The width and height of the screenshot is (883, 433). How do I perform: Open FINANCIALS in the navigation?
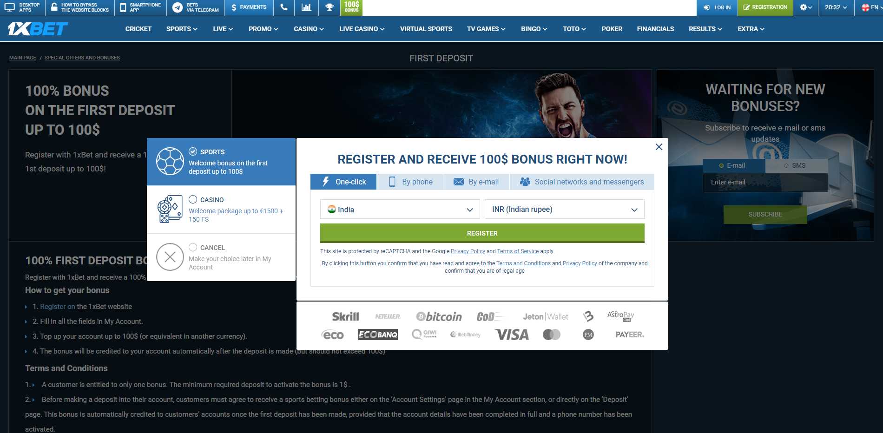tap(655, 29)
